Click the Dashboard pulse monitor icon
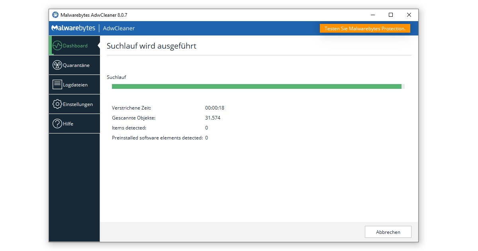The image size is (478, 251). (57, 45)
